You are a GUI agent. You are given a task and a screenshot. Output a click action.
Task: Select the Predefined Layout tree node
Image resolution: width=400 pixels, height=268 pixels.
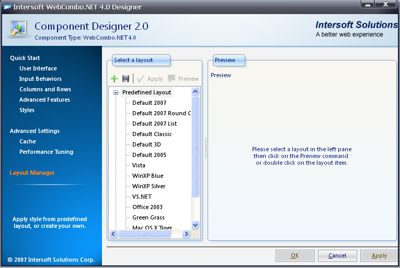(146, 92)
